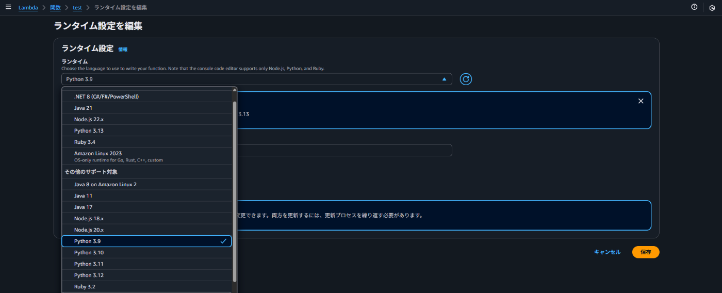The height and width of the screenshot is (293, 722).
Task: Select Ruby 3.4 runtime
Action: (147, 142)
